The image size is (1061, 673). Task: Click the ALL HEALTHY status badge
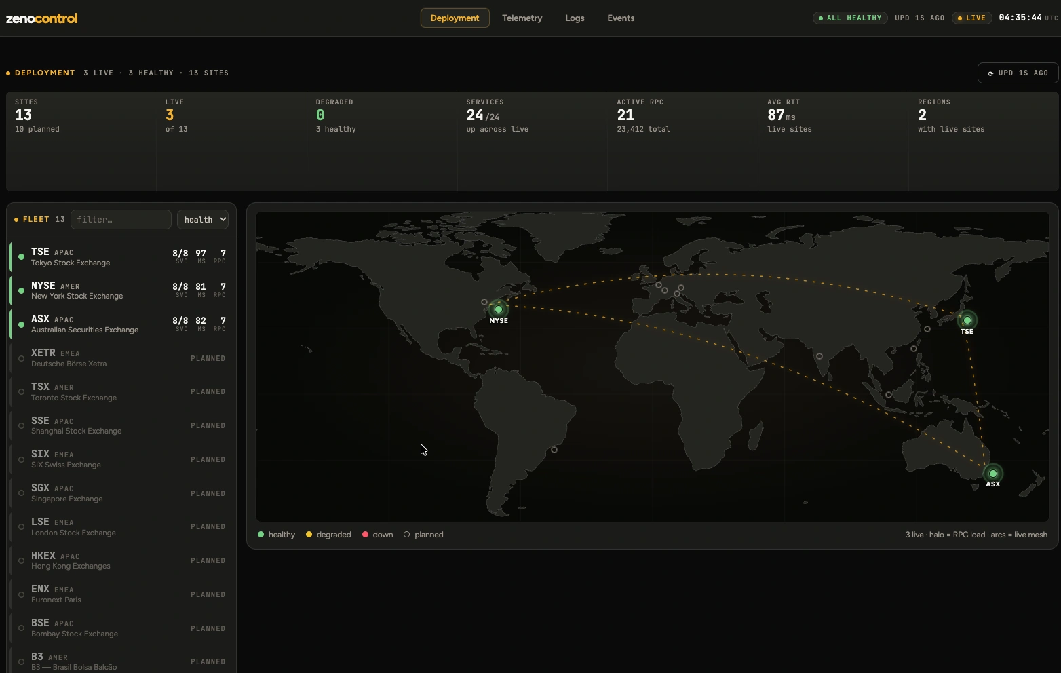[850, 18]
